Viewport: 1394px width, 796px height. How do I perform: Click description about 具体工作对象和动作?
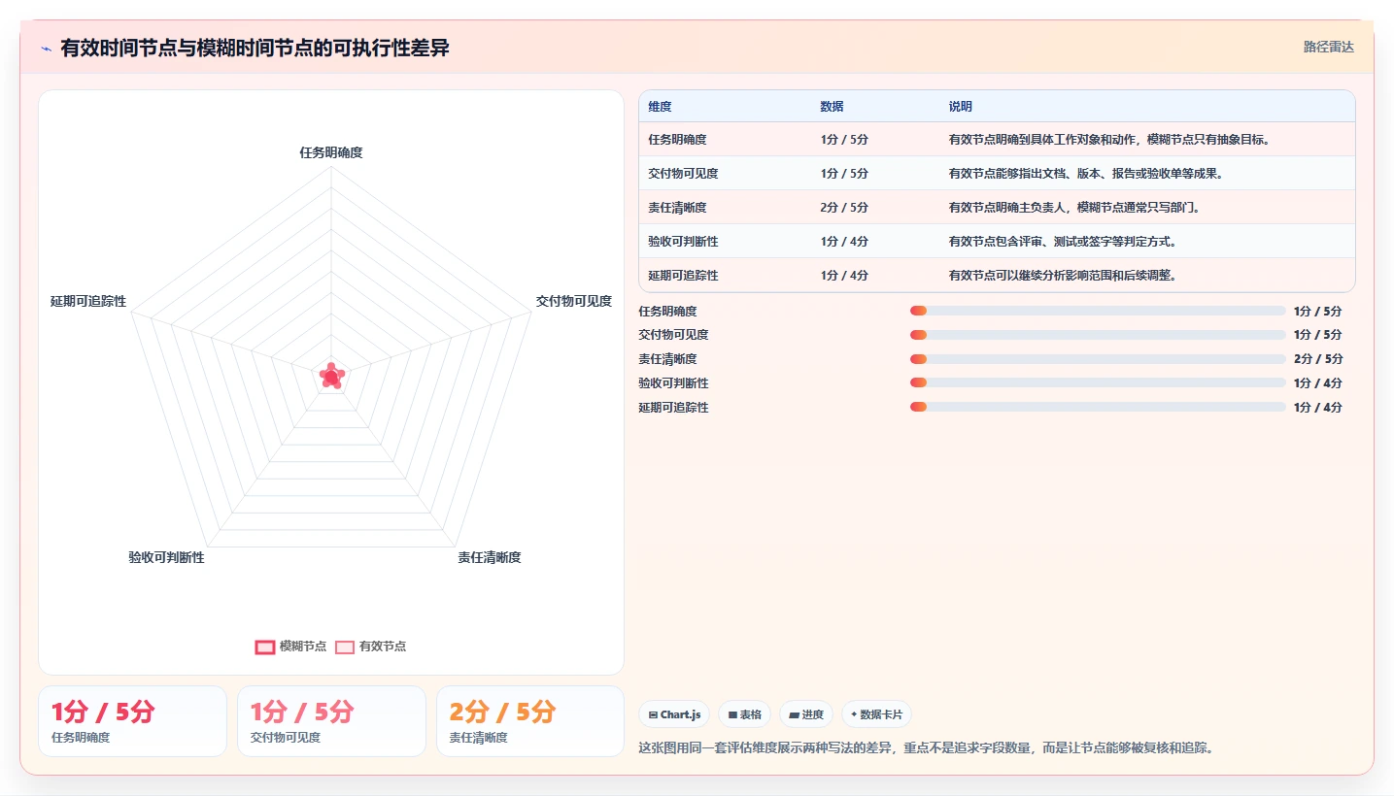click(x=1109, y=140)
